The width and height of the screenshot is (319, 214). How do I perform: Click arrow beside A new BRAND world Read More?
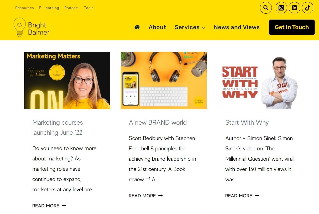[160, 196]
